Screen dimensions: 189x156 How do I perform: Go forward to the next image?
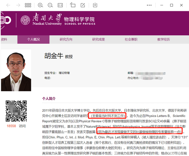pyautogui.click(x=18, y=5)
